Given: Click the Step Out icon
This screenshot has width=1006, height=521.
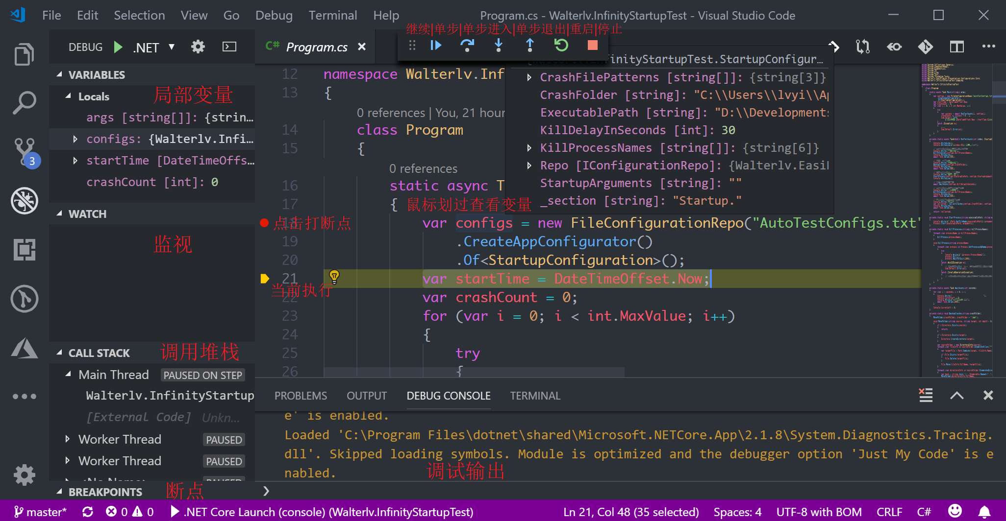Looking at the screenshot, I should click(x=530, y=46).
